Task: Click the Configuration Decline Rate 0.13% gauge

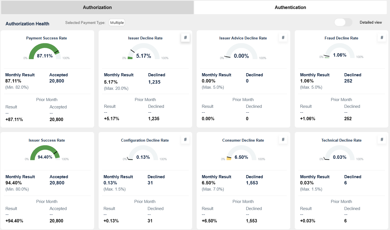Action: click(x=143, y=153)
